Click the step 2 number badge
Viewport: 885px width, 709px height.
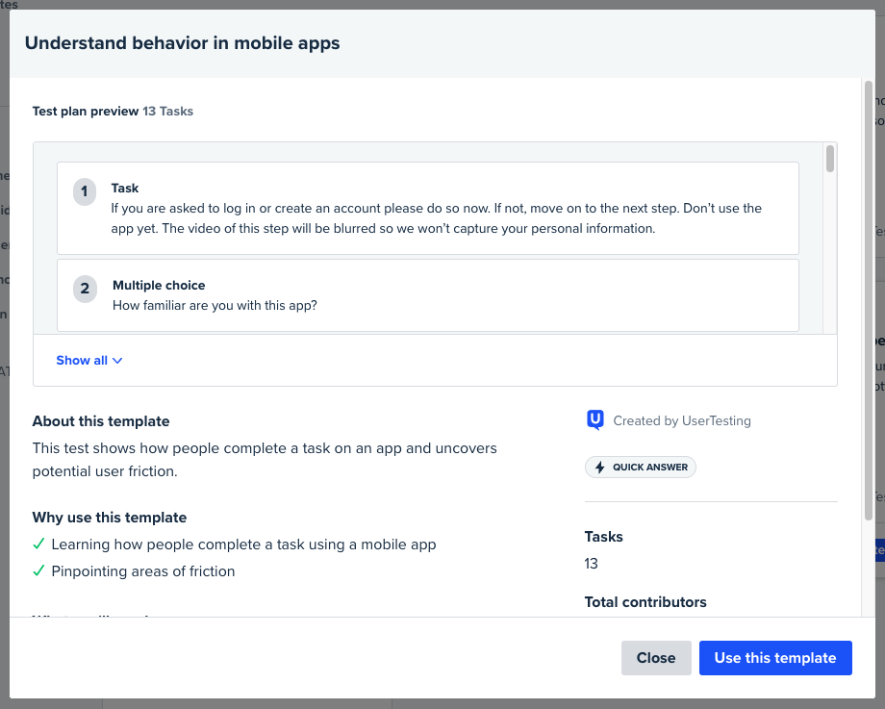[85, 289]
